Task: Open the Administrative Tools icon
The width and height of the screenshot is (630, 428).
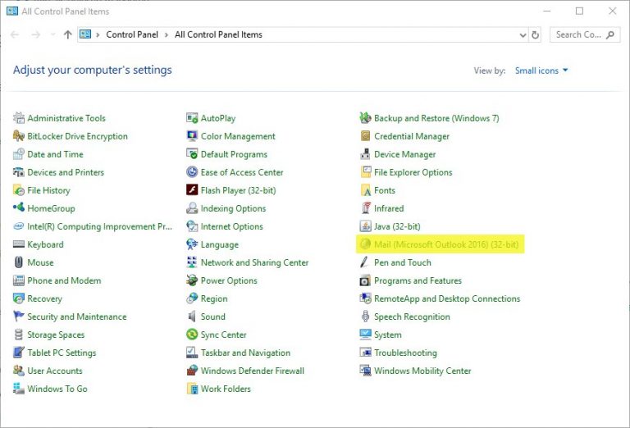Action: coord(19,118)
